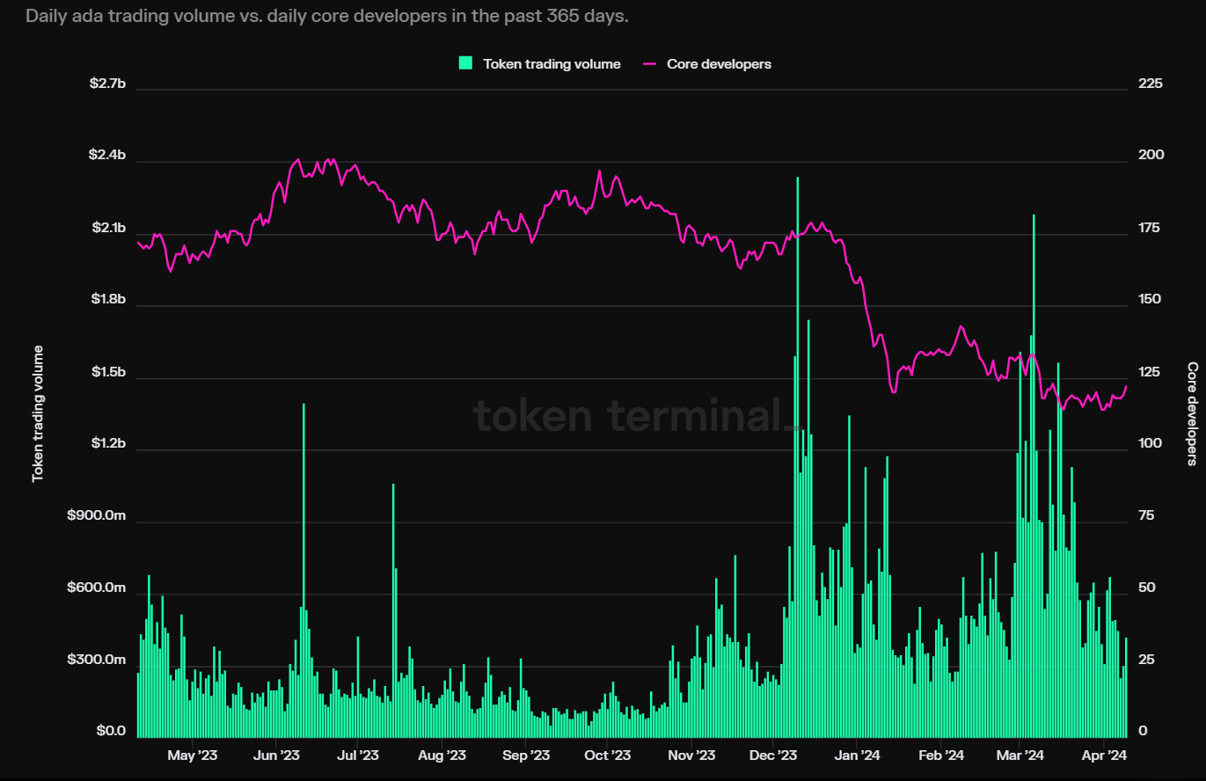
Task: Select the Sep '23 axis label
Action: [x=526, y=755]
